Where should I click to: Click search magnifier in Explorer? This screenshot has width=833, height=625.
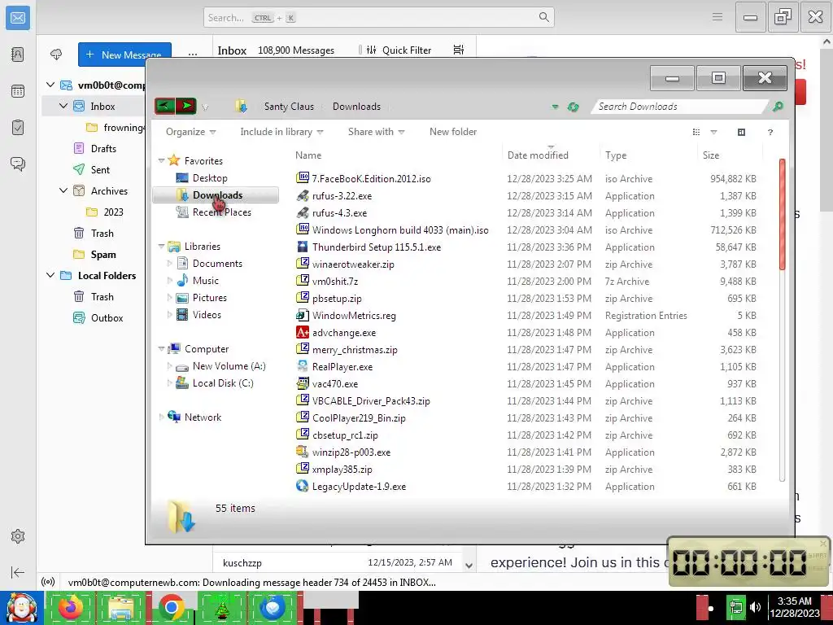pos(778,107)
